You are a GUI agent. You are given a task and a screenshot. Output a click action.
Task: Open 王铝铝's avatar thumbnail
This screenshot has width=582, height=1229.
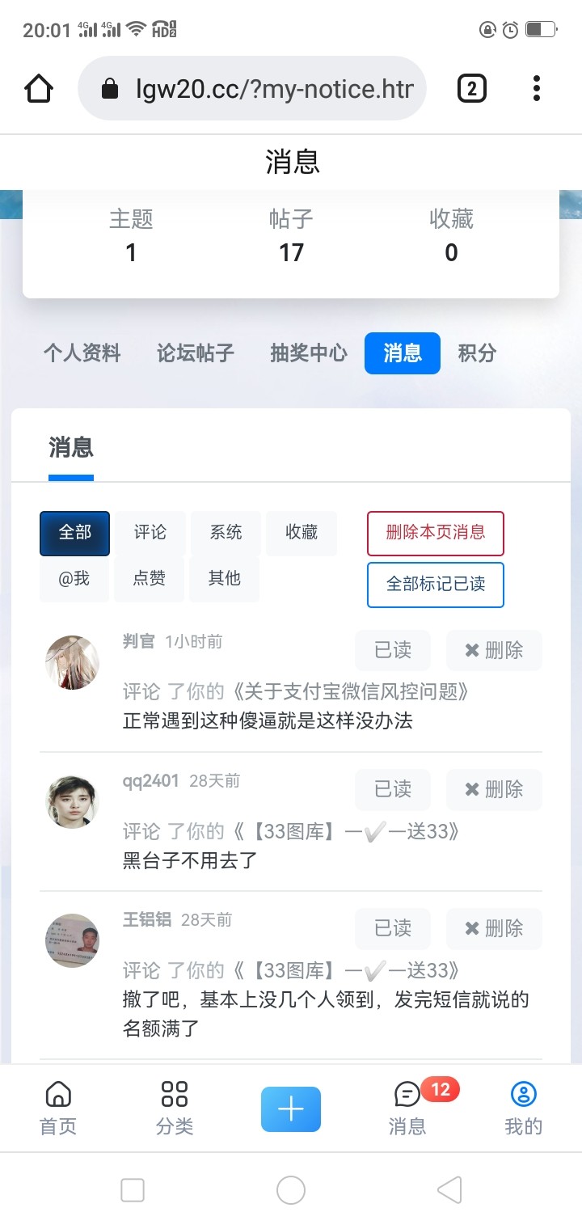72,940
